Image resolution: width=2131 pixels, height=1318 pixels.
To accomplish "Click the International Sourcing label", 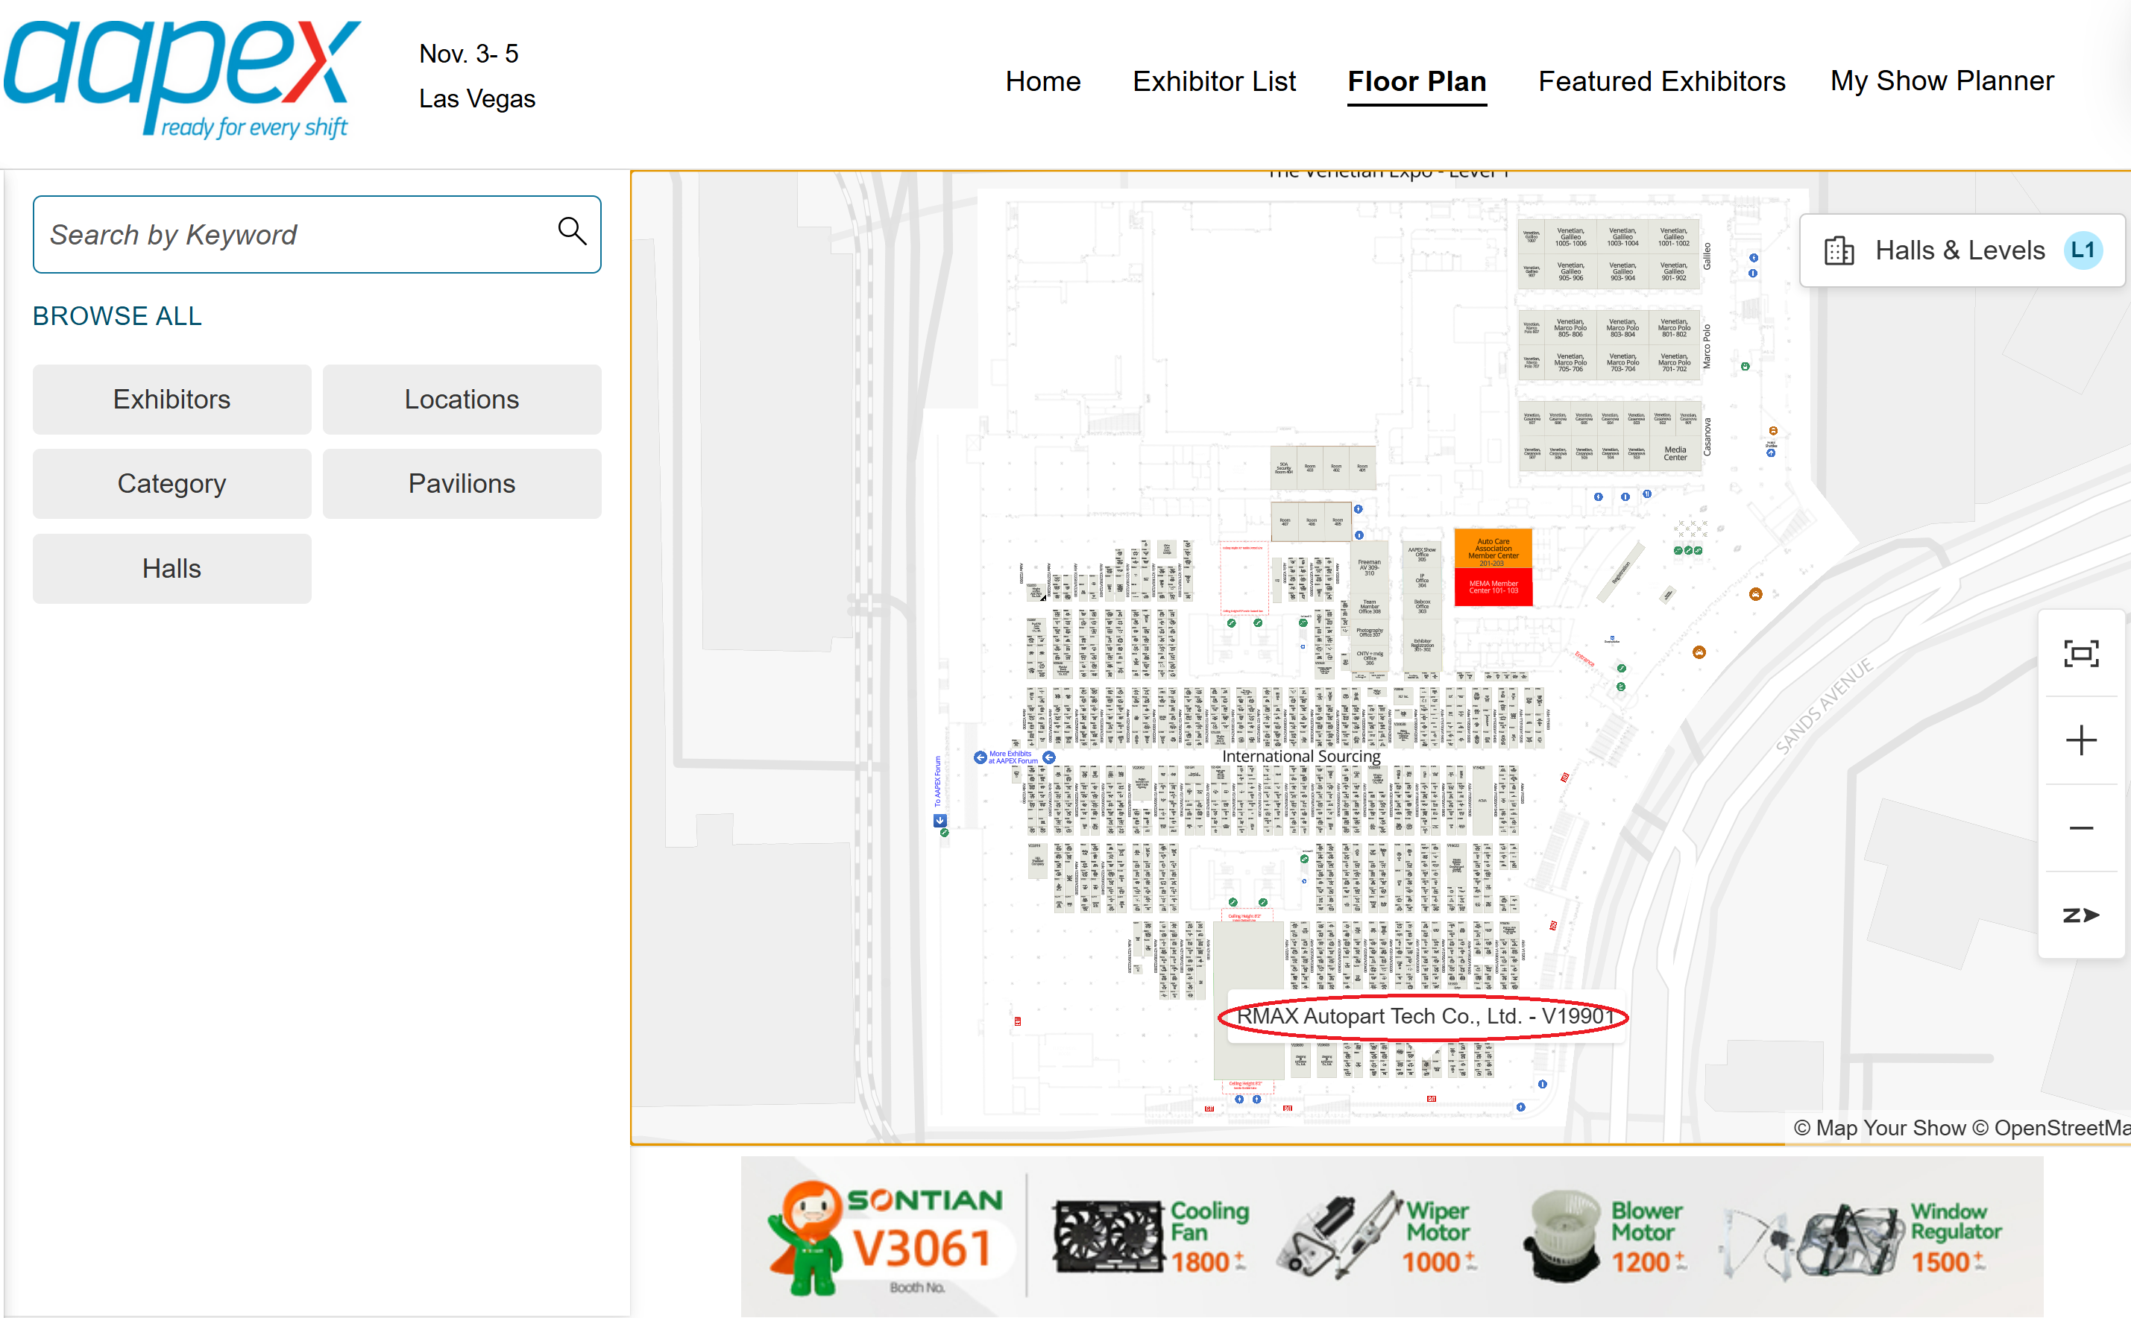I will pos(1301,757).
